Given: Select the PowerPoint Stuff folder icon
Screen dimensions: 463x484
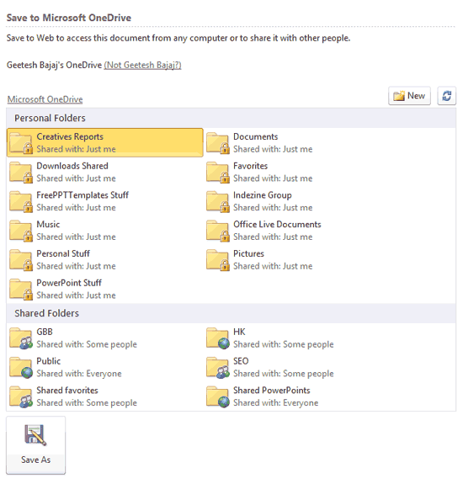Looking at the screenshot, I should click(x=21, y=290).
